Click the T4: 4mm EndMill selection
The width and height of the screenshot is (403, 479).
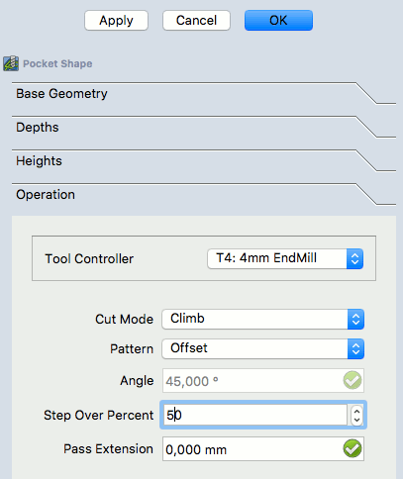pyautogui.click(x=285, y=258)
